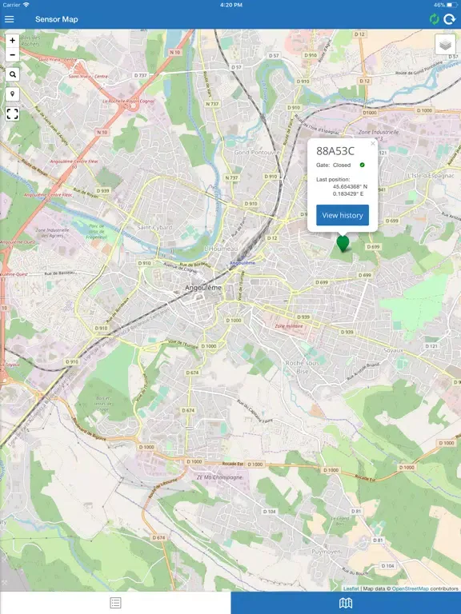Tap the View history button
Viewport: 461px width, 614px height.
[343, 215]
